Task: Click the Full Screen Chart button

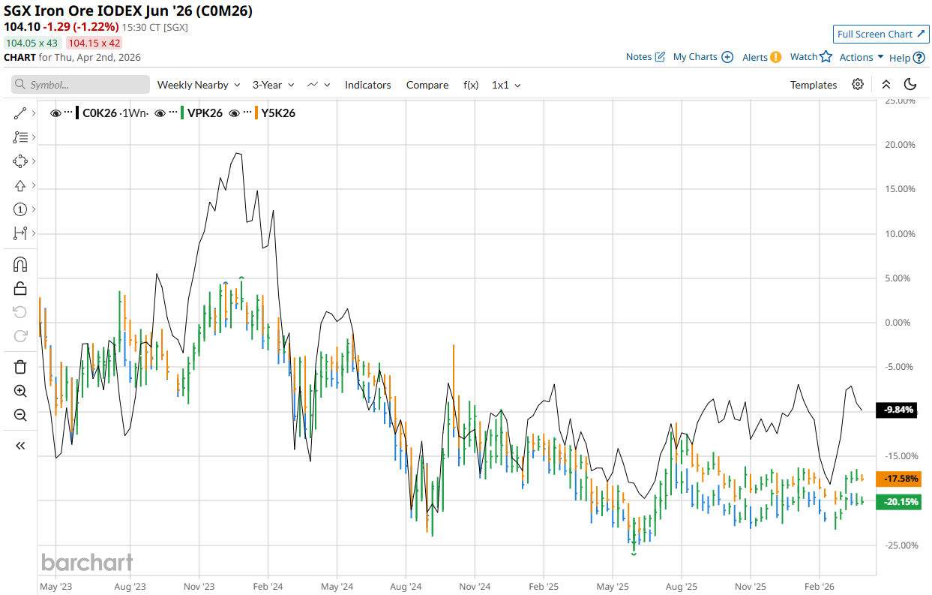Action: (x=881, y=34)
